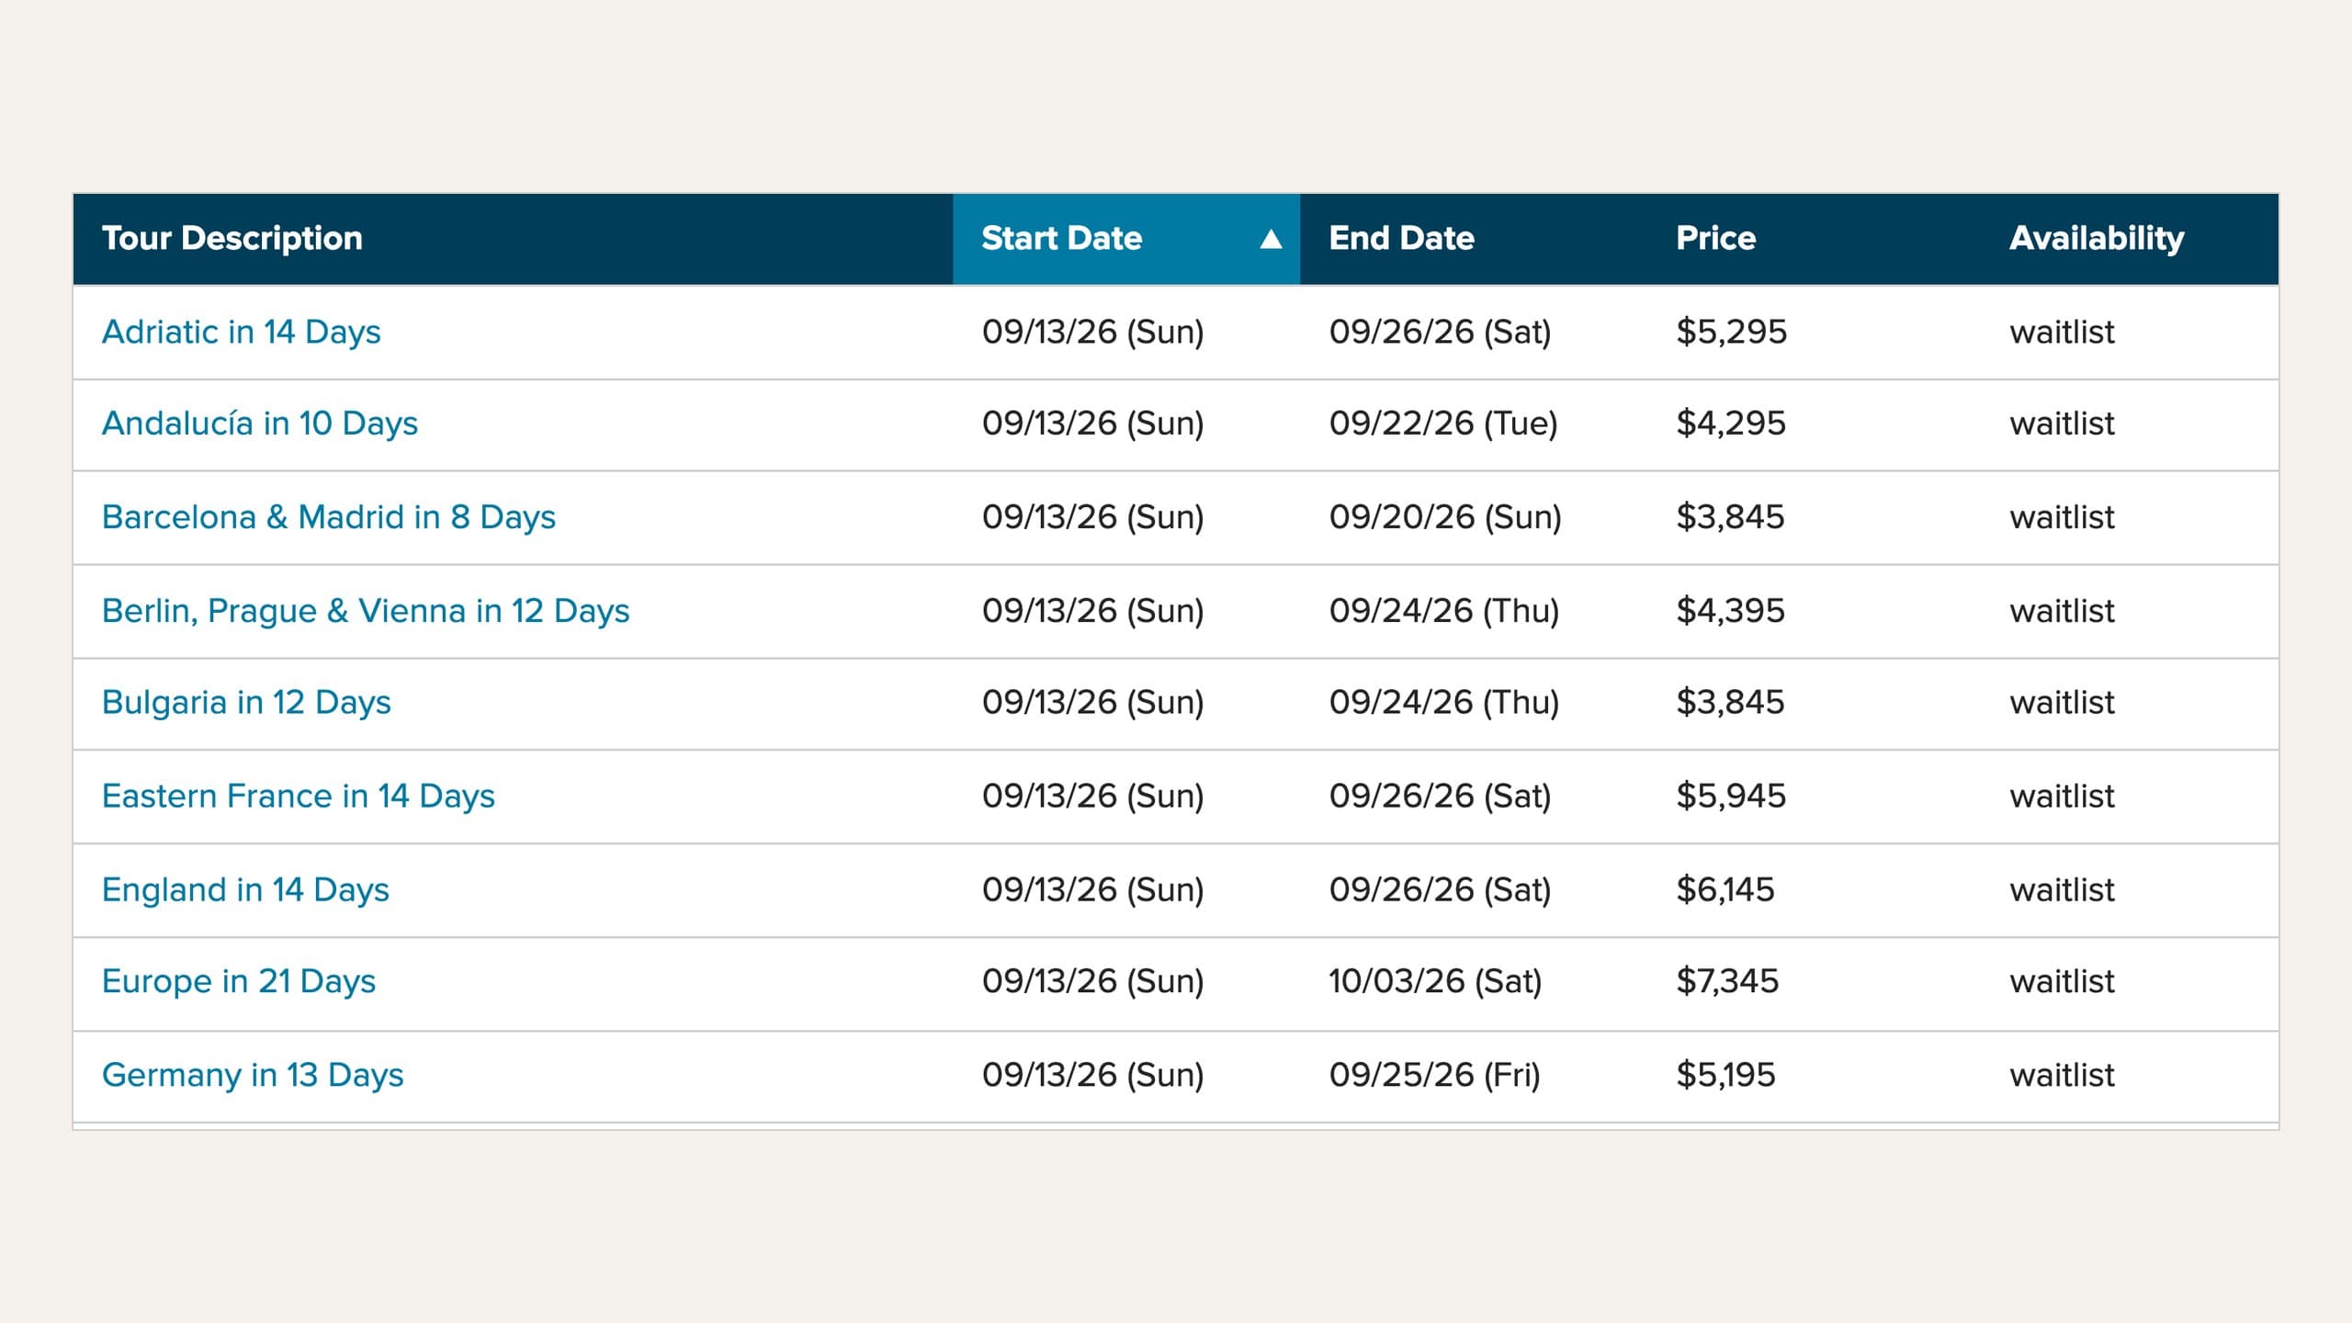Viewport: 2352px width, 1323px height.
Task: Click the end date in Bulgaria row
Action: [1444, 703]
